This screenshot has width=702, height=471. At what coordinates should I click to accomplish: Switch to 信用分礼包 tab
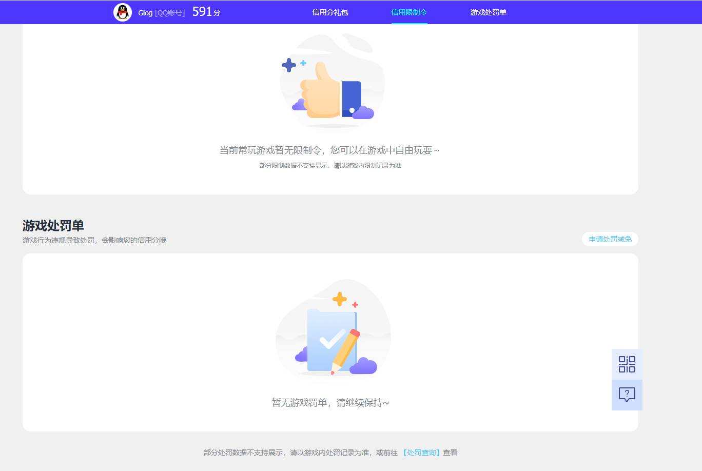coord(330,12)
